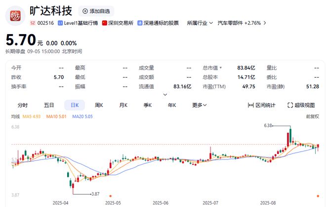Click the 6.38 high price marker
326x207 pixels.
(x=268, y=125)
